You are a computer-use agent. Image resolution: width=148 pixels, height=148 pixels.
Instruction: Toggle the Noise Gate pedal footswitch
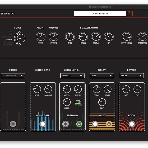[x=43, y=124]
